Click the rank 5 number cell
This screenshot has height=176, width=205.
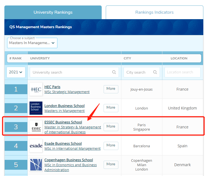click(x=16, y=165)
